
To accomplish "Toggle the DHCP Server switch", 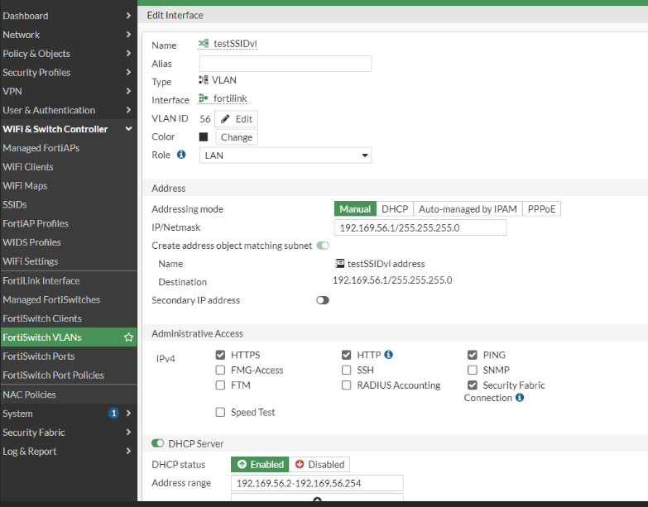I will 158,443.
